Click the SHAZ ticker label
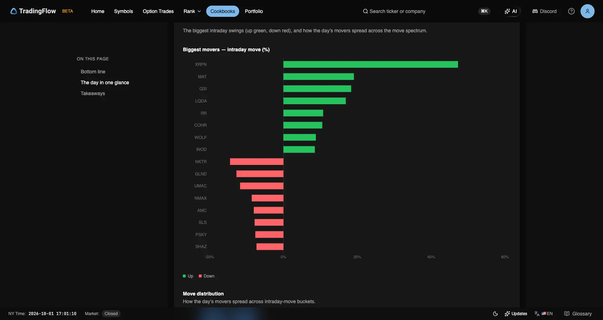 (x=201, y=247)
